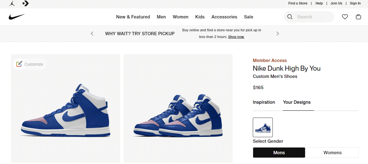368x164 pixels.
Task: Open the Men category menu
Action: [161, 17]
